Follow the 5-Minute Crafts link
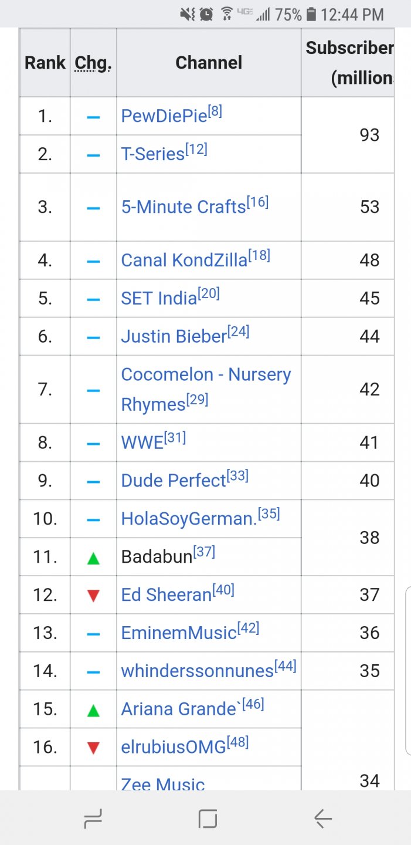The image size is (411, 845). coord(183,207)
